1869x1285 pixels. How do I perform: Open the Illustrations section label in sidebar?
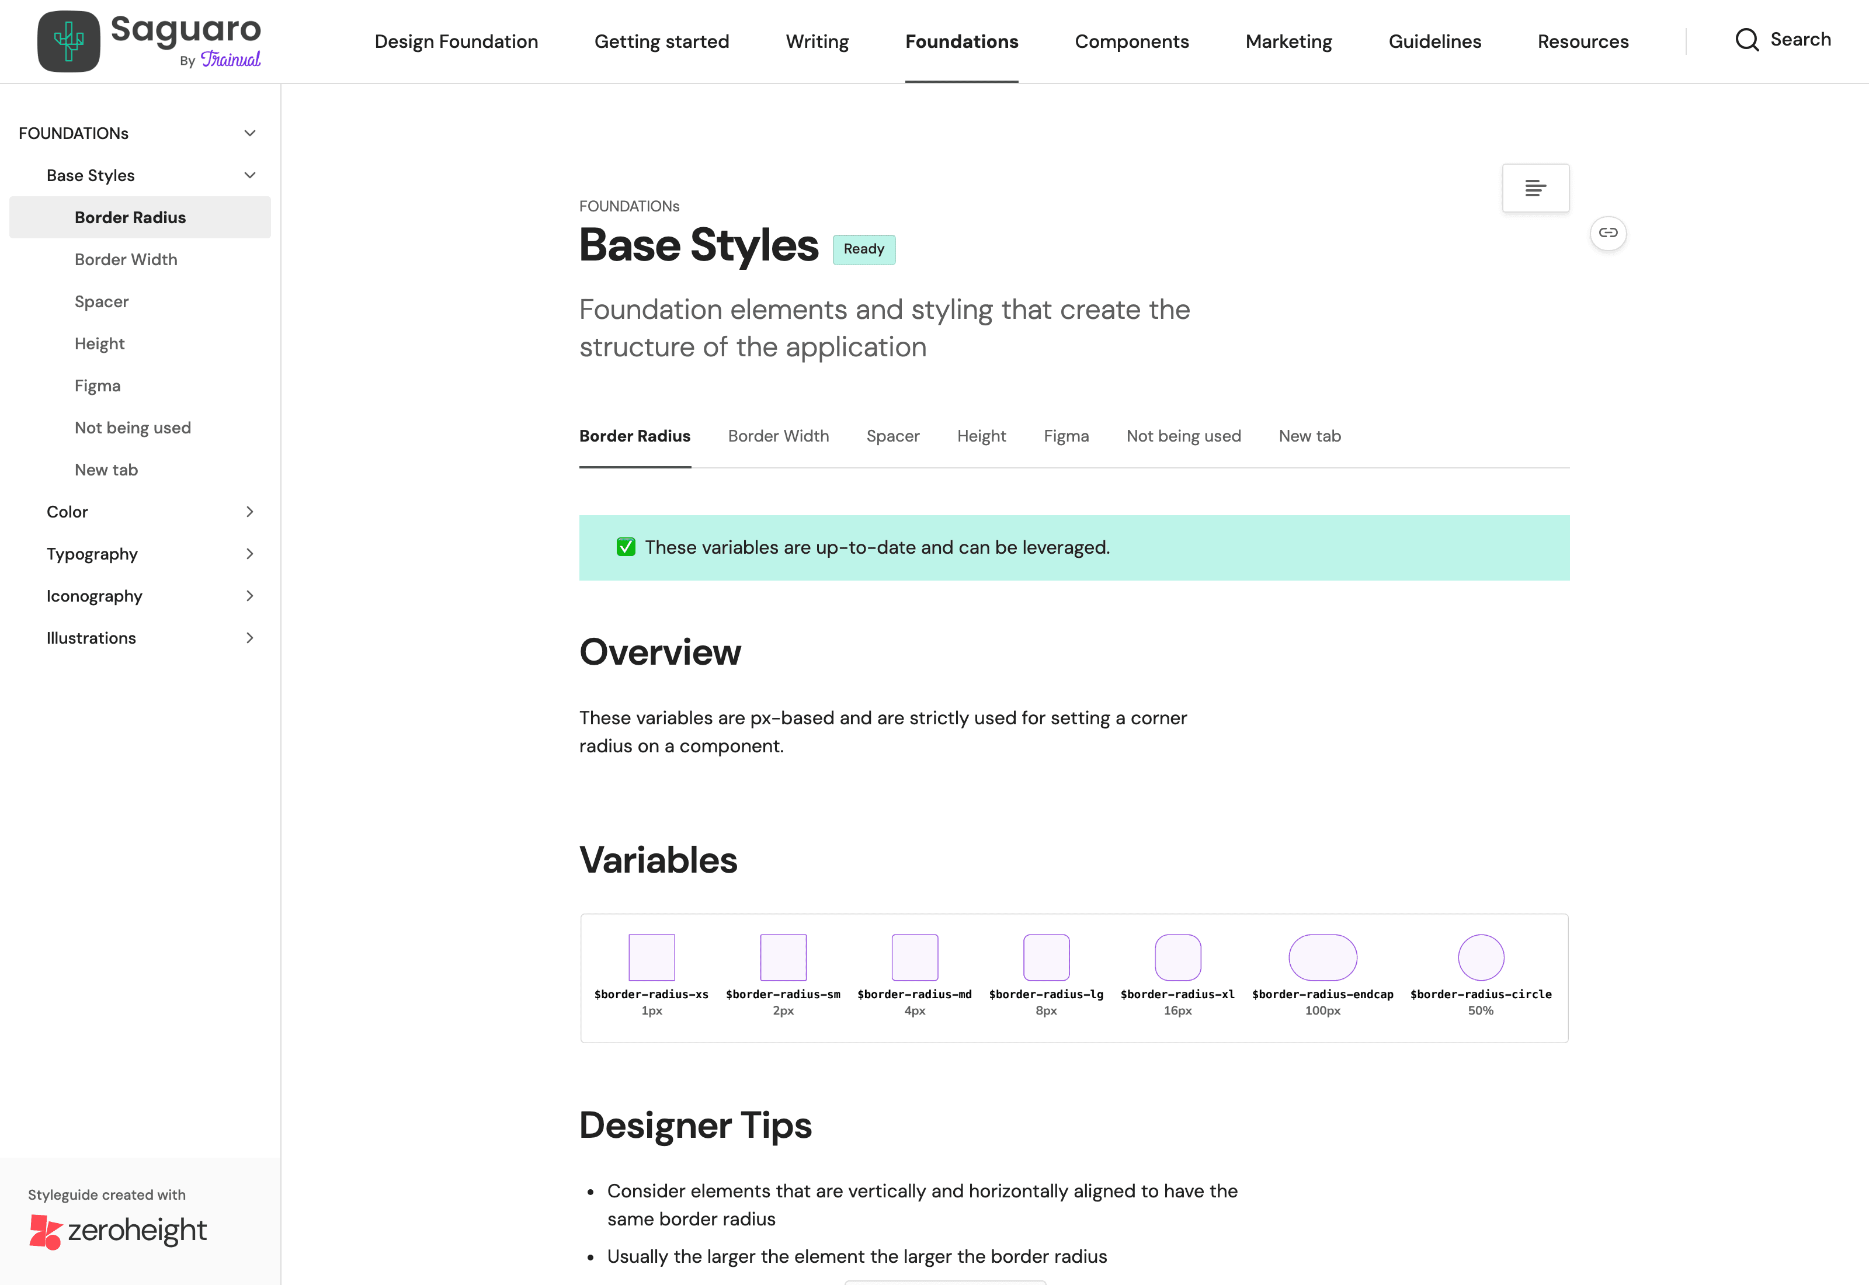click(91, 638)
